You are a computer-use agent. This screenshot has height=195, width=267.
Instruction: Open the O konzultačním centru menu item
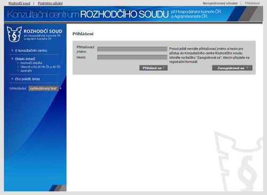point(31,51)
